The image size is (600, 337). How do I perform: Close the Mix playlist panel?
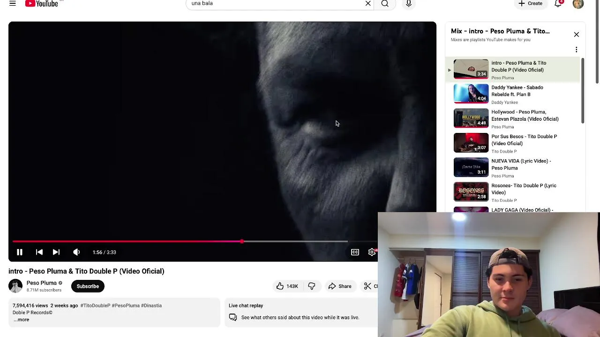577,35
